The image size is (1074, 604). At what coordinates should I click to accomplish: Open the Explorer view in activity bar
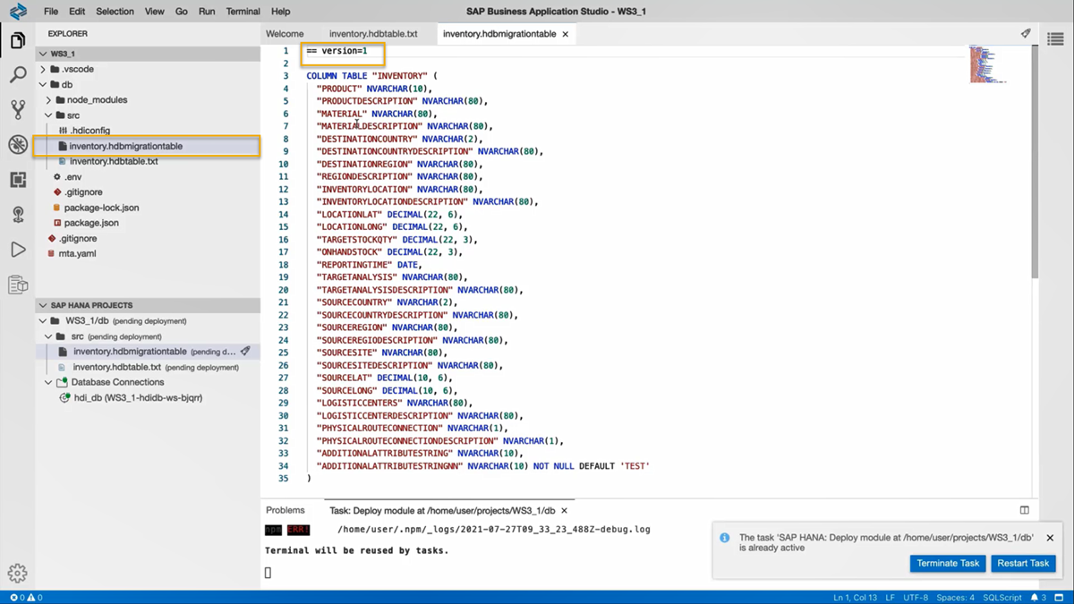click(x=18, y=41)
